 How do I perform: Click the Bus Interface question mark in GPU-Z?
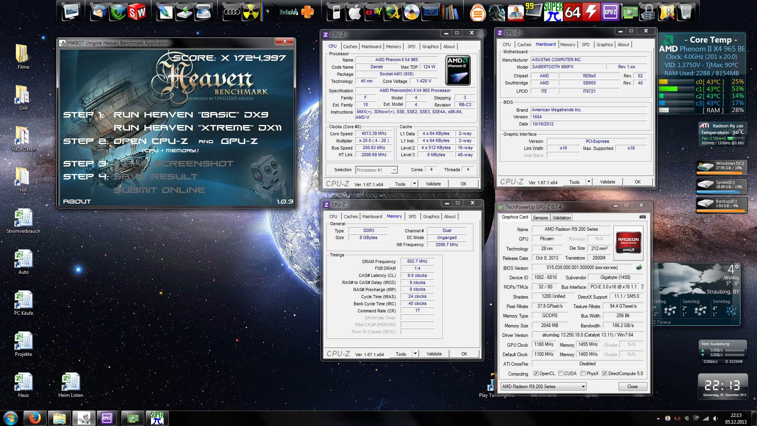pos(642,287)
